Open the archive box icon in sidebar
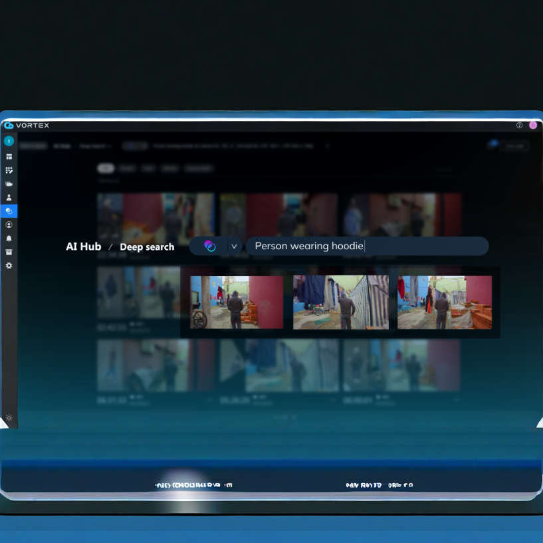This screenshot has width=543, height=543. click(x=9, y=252)
